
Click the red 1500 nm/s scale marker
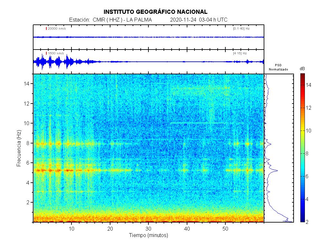tap(46, 53)
